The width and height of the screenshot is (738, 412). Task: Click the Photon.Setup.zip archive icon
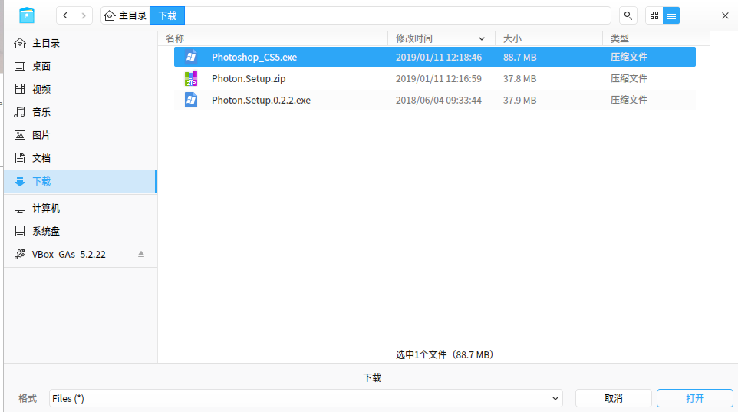click(x=191, y=78)
